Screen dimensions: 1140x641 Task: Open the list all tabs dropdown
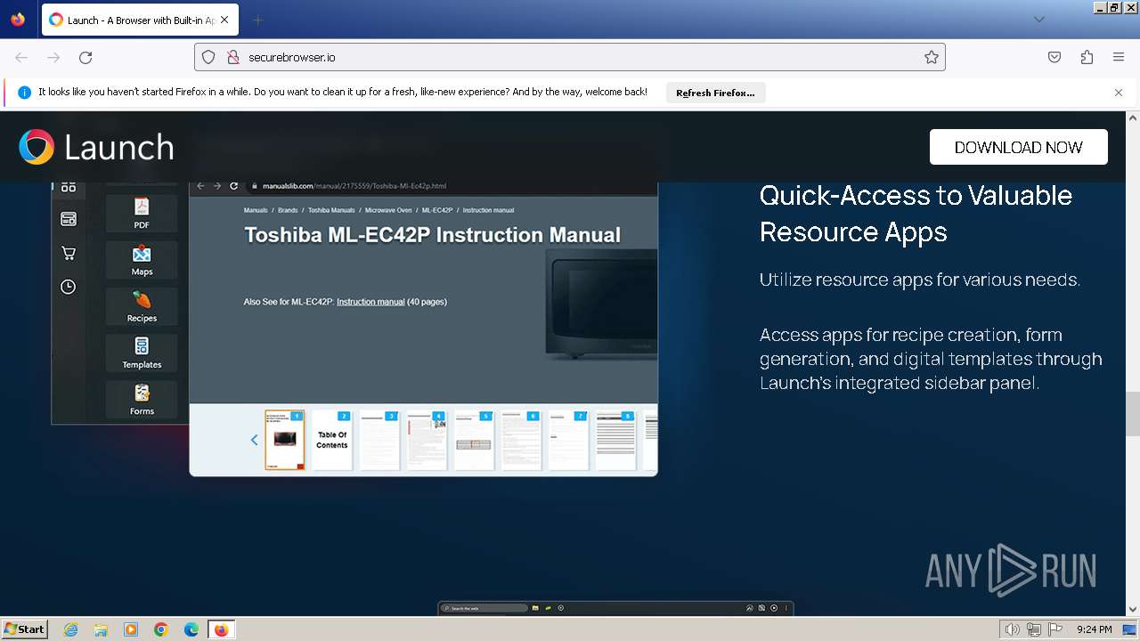point(1038,20)
